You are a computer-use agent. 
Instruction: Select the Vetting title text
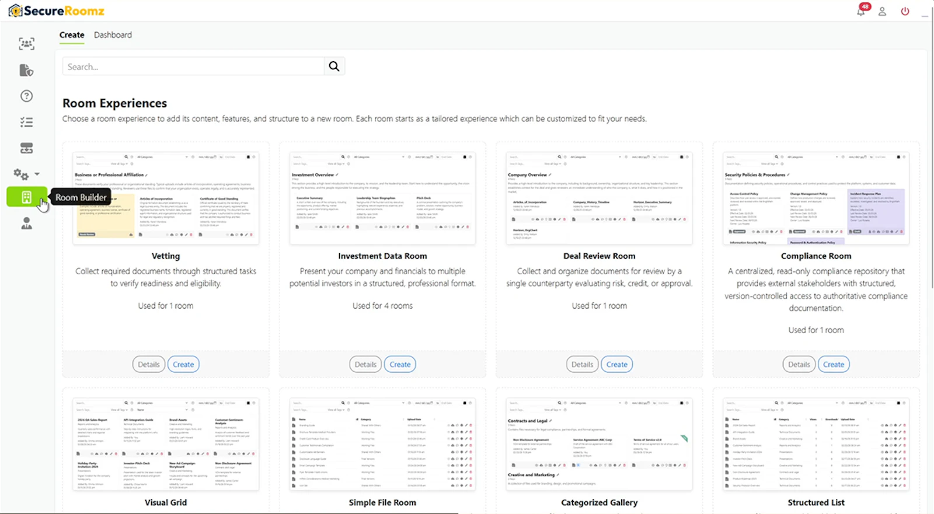coord(166,256)
